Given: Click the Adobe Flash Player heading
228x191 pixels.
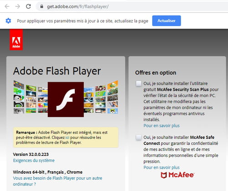Looking at the screenshot, I should [x=57, y=71].
